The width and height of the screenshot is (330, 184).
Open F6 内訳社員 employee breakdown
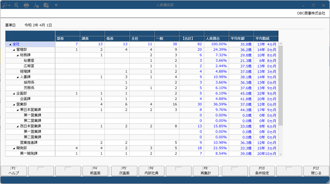pos(151,171)
